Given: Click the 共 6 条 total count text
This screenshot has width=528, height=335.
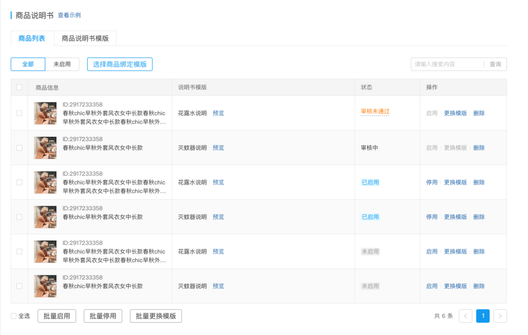Looking at the screenshot, I should pos(443,316).
